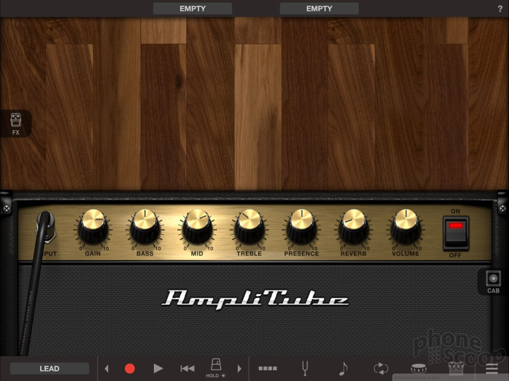This screenshot has height=381, width=509.
Task: Open the LEAD amp channel selector
Action: (50, 369)
